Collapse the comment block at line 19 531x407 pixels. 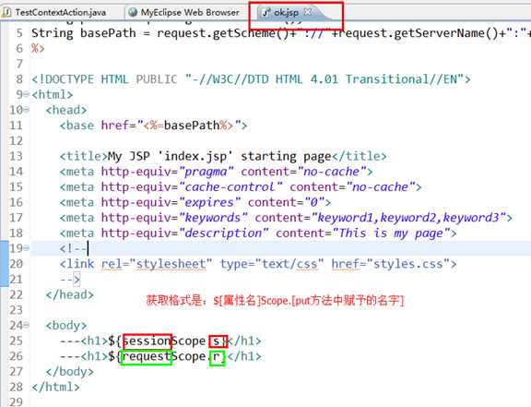pos(27,248)
